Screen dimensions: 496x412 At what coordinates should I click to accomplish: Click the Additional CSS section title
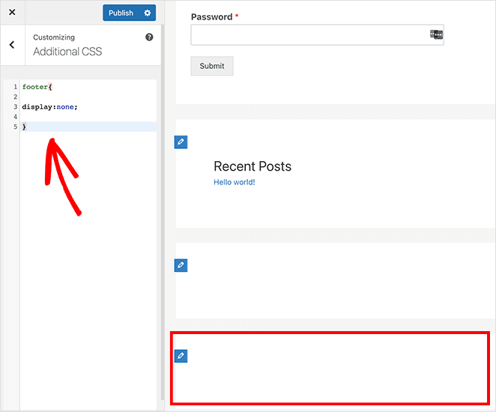click(x=67, y=52)
